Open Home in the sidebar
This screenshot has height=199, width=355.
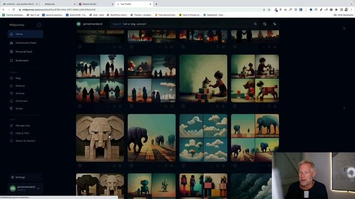click(26, 34)
